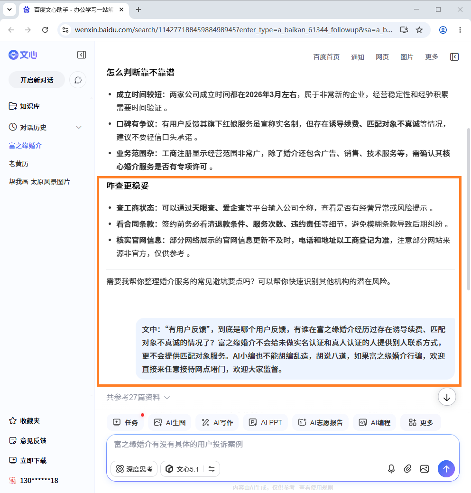Focus the chat message input field
The width and height of the screenshot is (471, 493).
click(283, 444)
